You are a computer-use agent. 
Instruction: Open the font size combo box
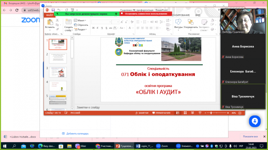116,22
